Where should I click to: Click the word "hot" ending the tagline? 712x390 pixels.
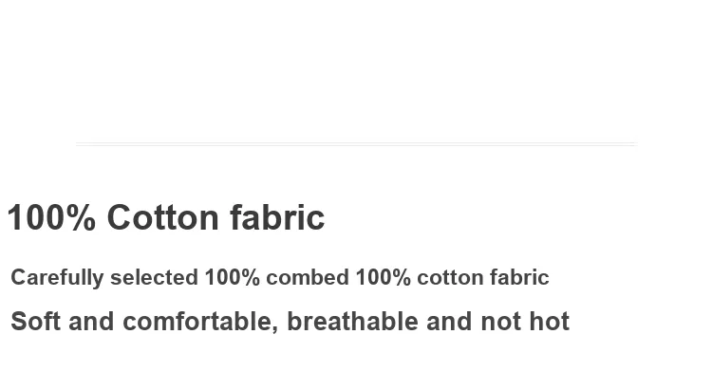click(549, 322)
